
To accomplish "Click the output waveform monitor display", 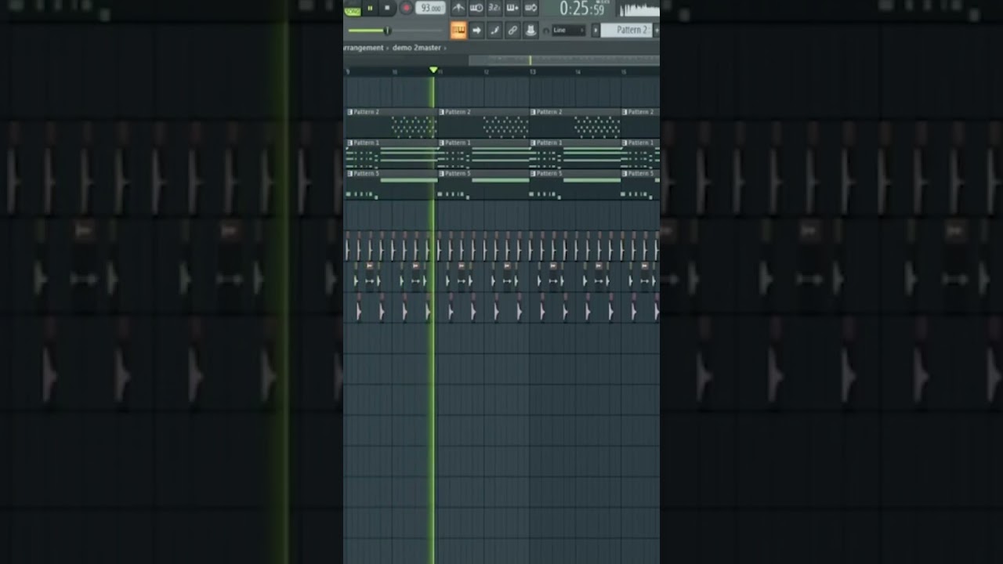I will pos(639,9).
